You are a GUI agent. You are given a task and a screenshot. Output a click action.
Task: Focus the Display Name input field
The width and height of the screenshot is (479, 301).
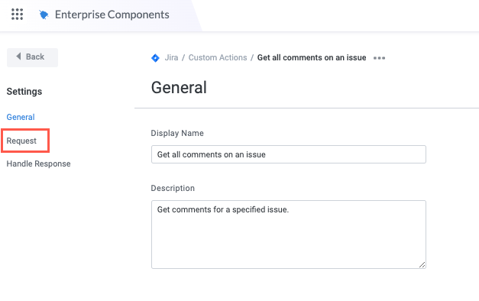click(x=288, y=154)
